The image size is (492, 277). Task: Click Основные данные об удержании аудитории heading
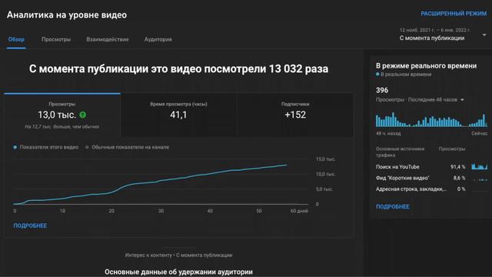tap(178, 272)
